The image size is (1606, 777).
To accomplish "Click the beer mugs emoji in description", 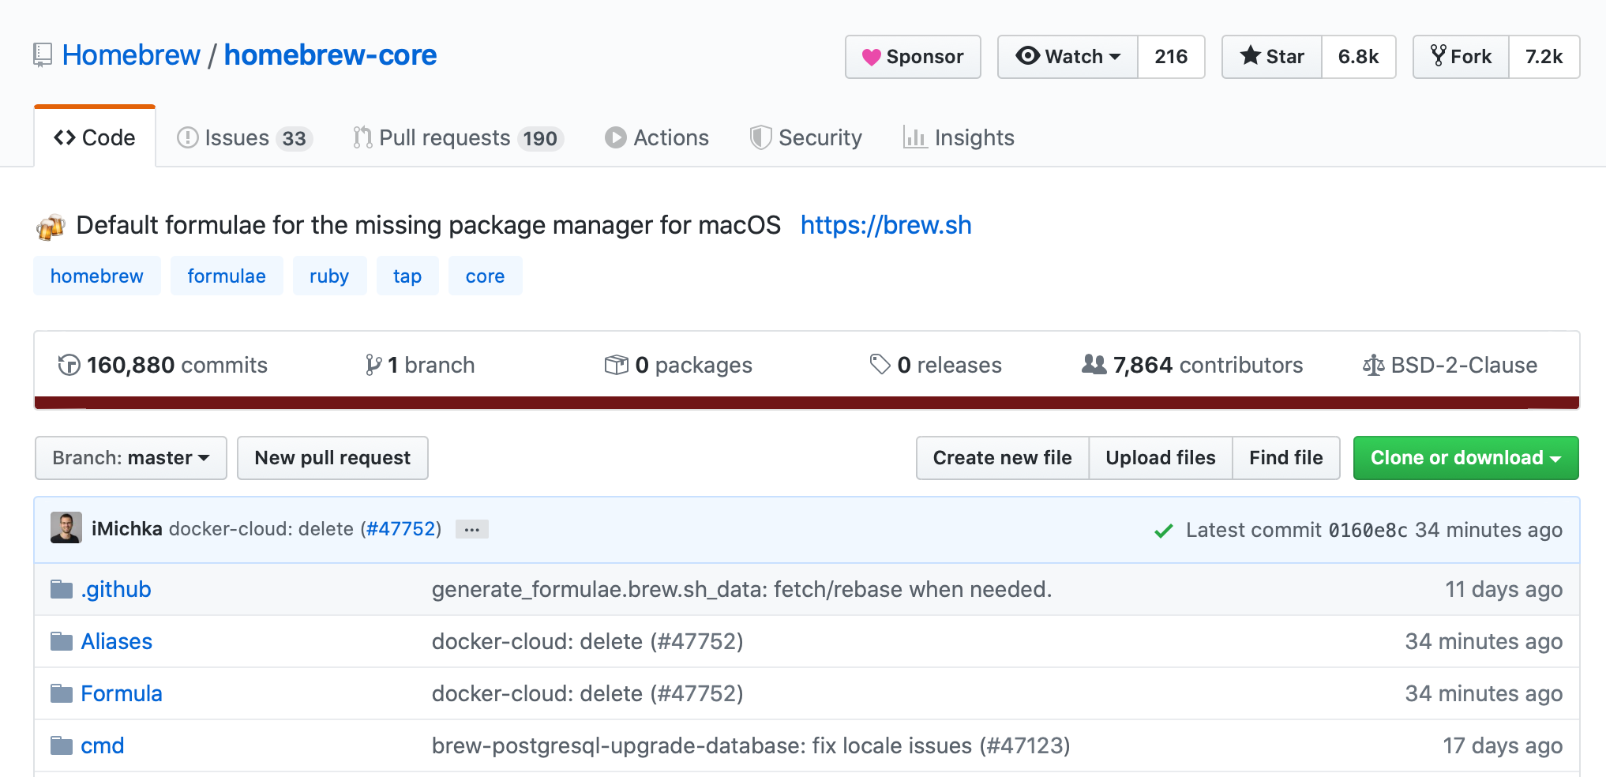I will click(x=51, y=227).
